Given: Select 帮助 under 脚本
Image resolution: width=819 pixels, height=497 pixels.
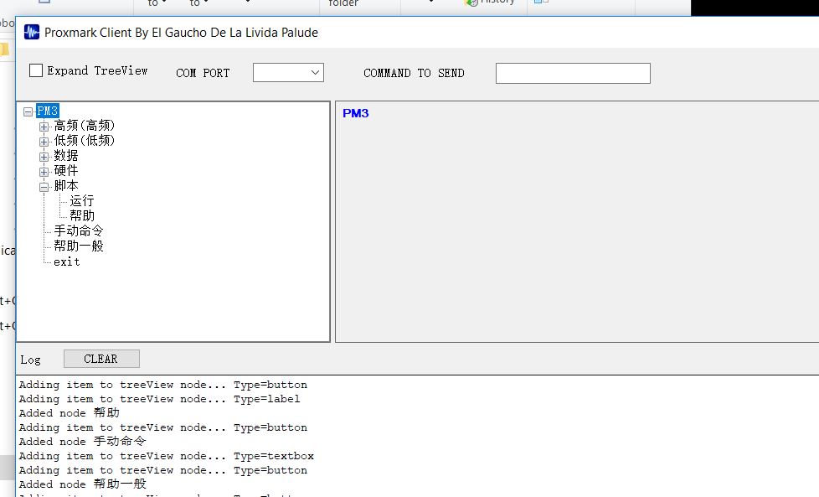Looking at the screenshot, I should tap(82, 216).
